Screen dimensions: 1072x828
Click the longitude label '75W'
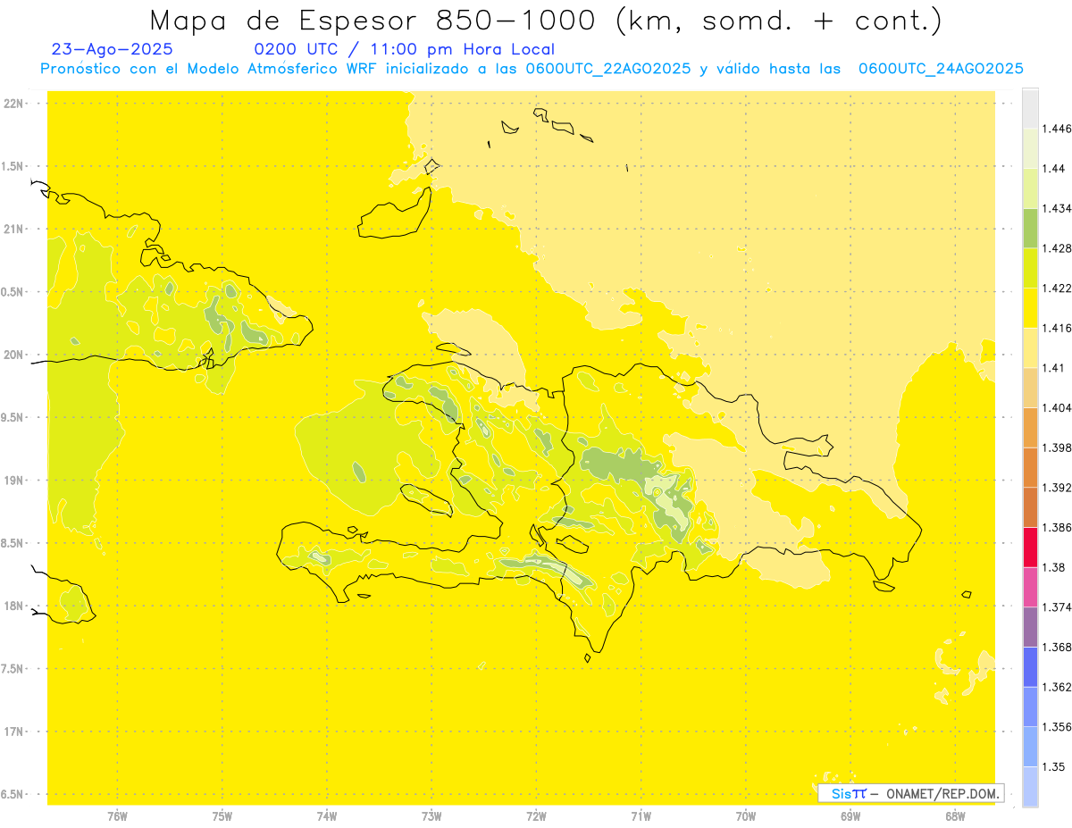tap(222, 815)
